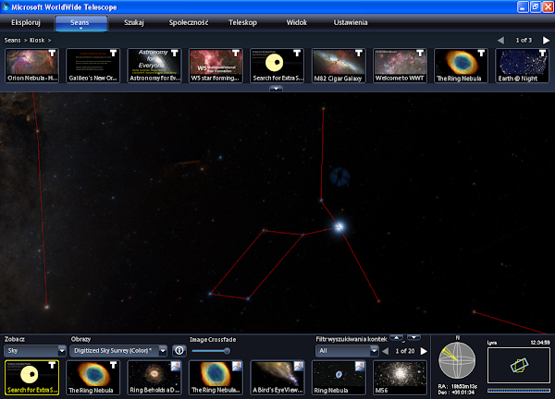Go to previous tour page arrow

click(500, 41)
